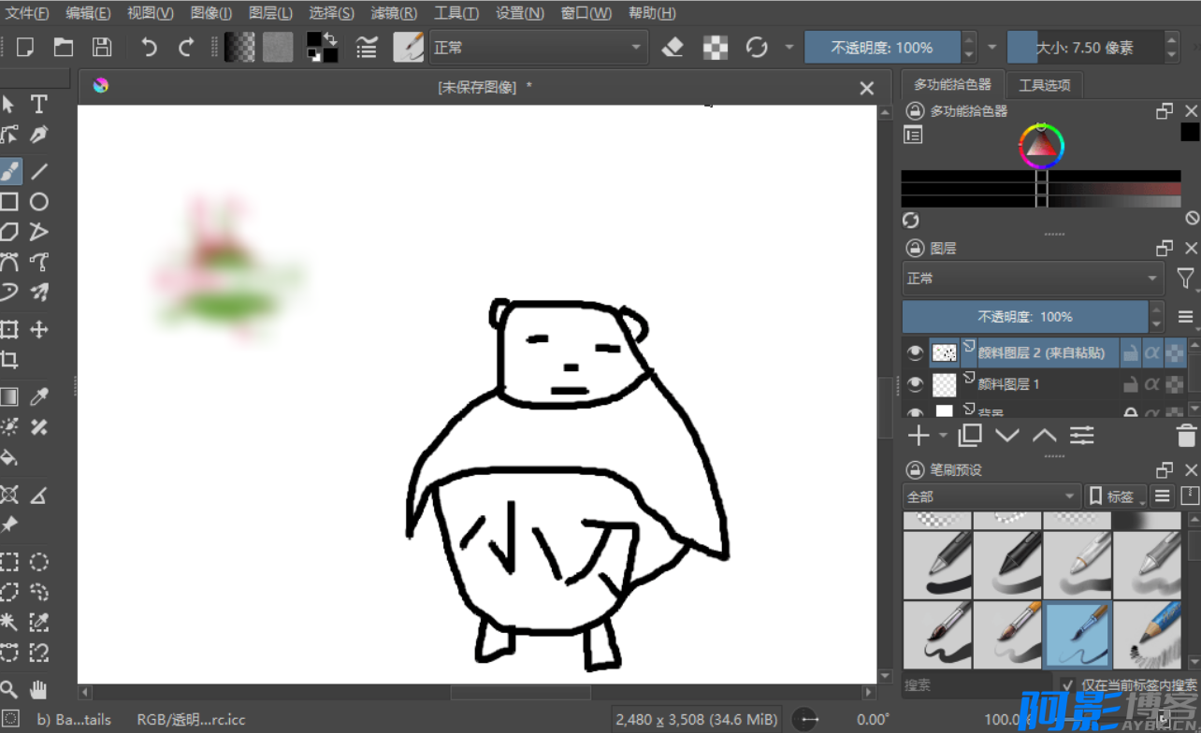Click the 标签 button in brush presets
Viewport: 1201px width, 733px height.
[1115, 496]
